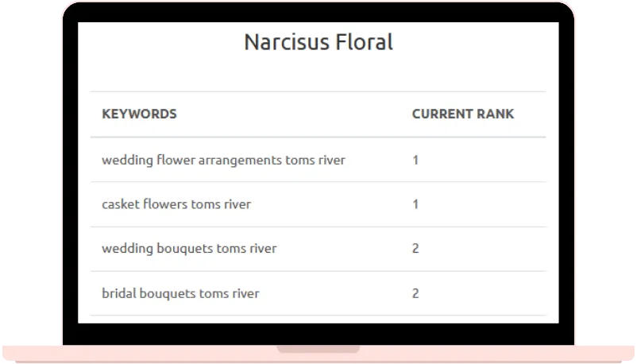Image resolution: width=637 pixels, height=364 pixels.
Task: Click keyword bridal bouquets toms river
Action: pos(180,293)
